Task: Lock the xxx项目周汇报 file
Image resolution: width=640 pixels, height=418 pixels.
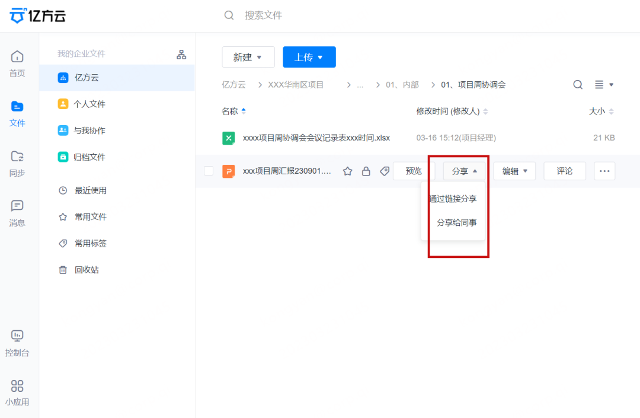Action: (x=366, y=171)
